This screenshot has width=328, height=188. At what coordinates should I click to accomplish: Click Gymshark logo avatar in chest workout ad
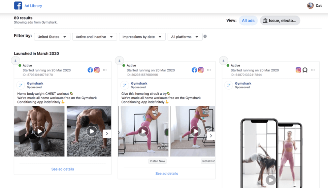[x=21, y=85]
